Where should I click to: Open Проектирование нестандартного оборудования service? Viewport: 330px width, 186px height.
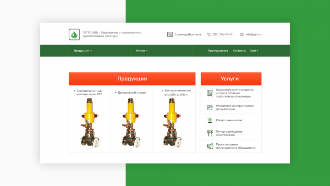click(x=236, y=146)
